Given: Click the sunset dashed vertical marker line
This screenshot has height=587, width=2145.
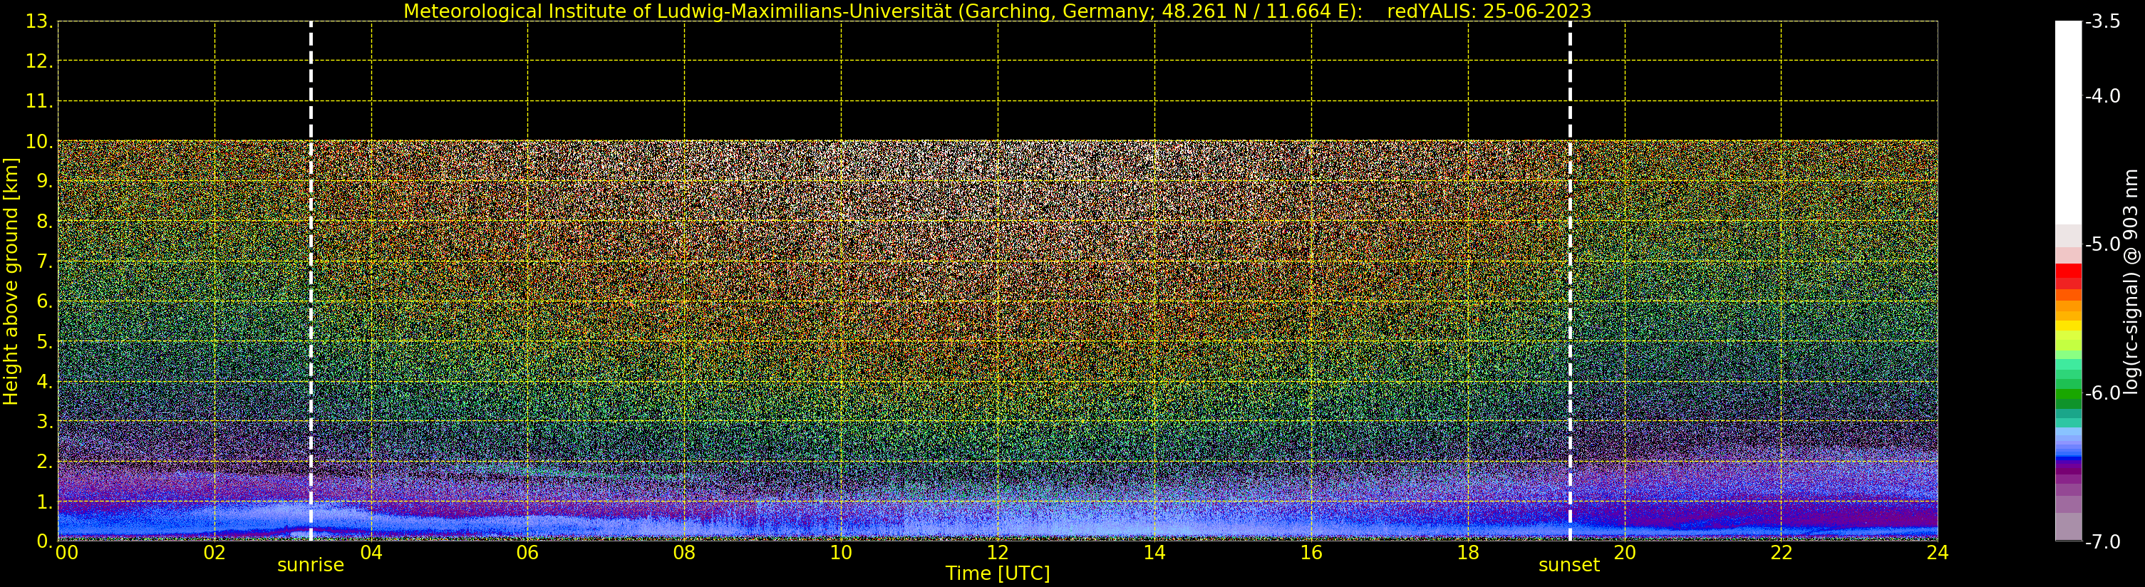Looking at the screenshot, I should pyautogui.click(x=1570, y=281).
